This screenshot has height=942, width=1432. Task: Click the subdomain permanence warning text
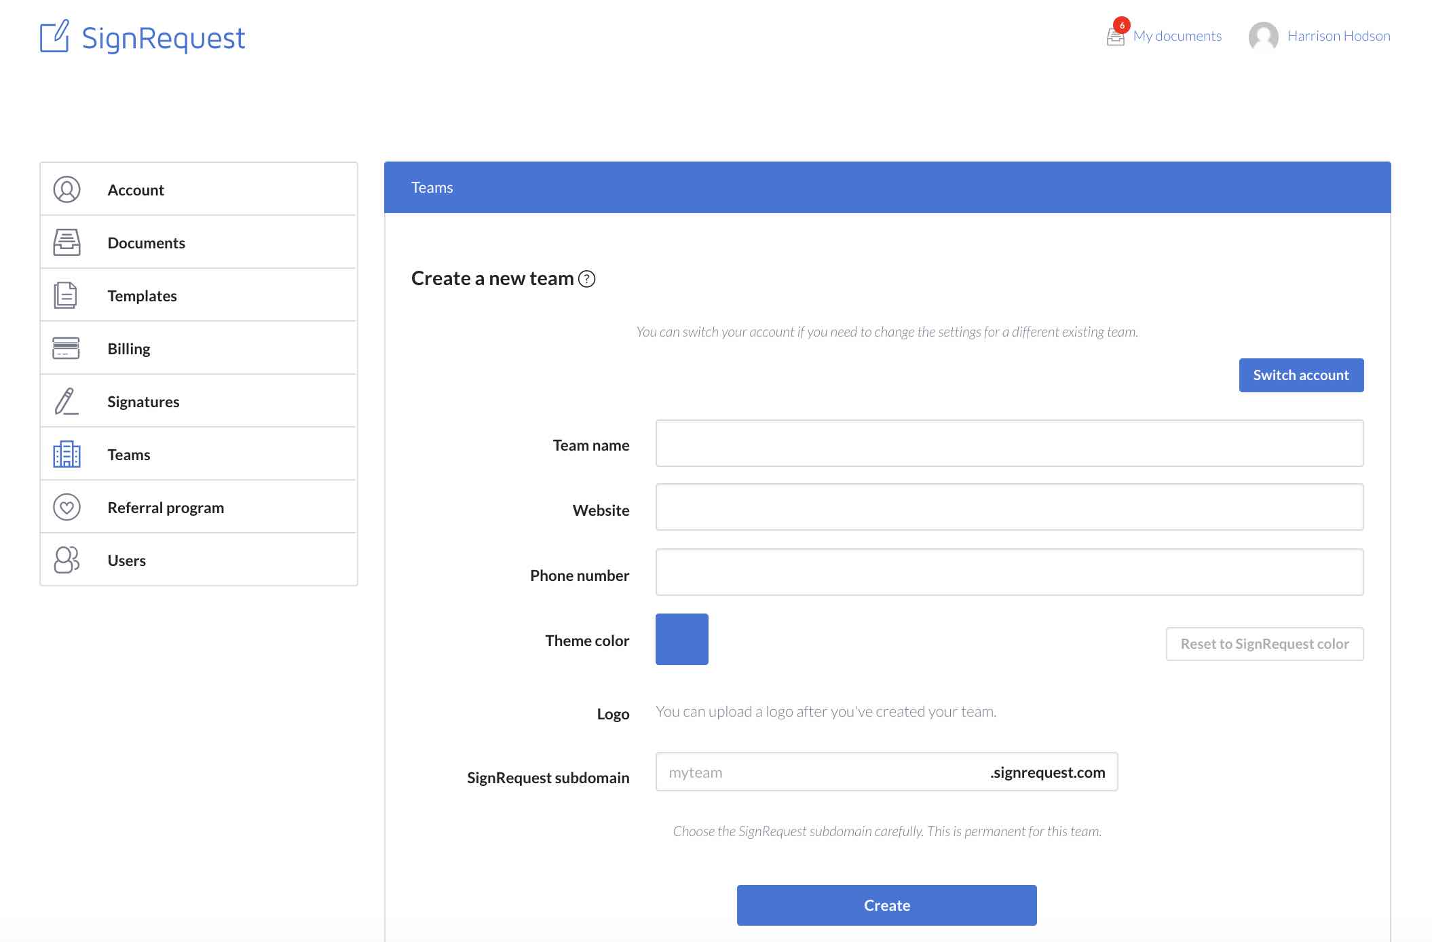coord(887,831)
